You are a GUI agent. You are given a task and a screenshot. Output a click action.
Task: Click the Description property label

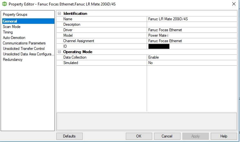[x=72, y=24]
